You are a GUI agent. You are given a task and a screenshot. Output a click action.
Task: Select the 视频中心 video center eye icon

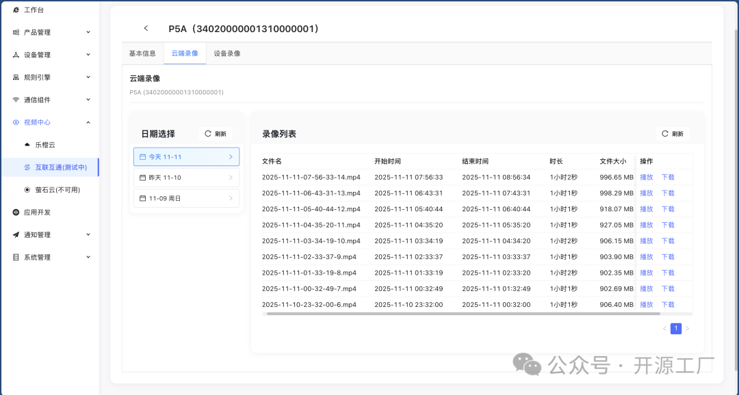click(15, 122)
